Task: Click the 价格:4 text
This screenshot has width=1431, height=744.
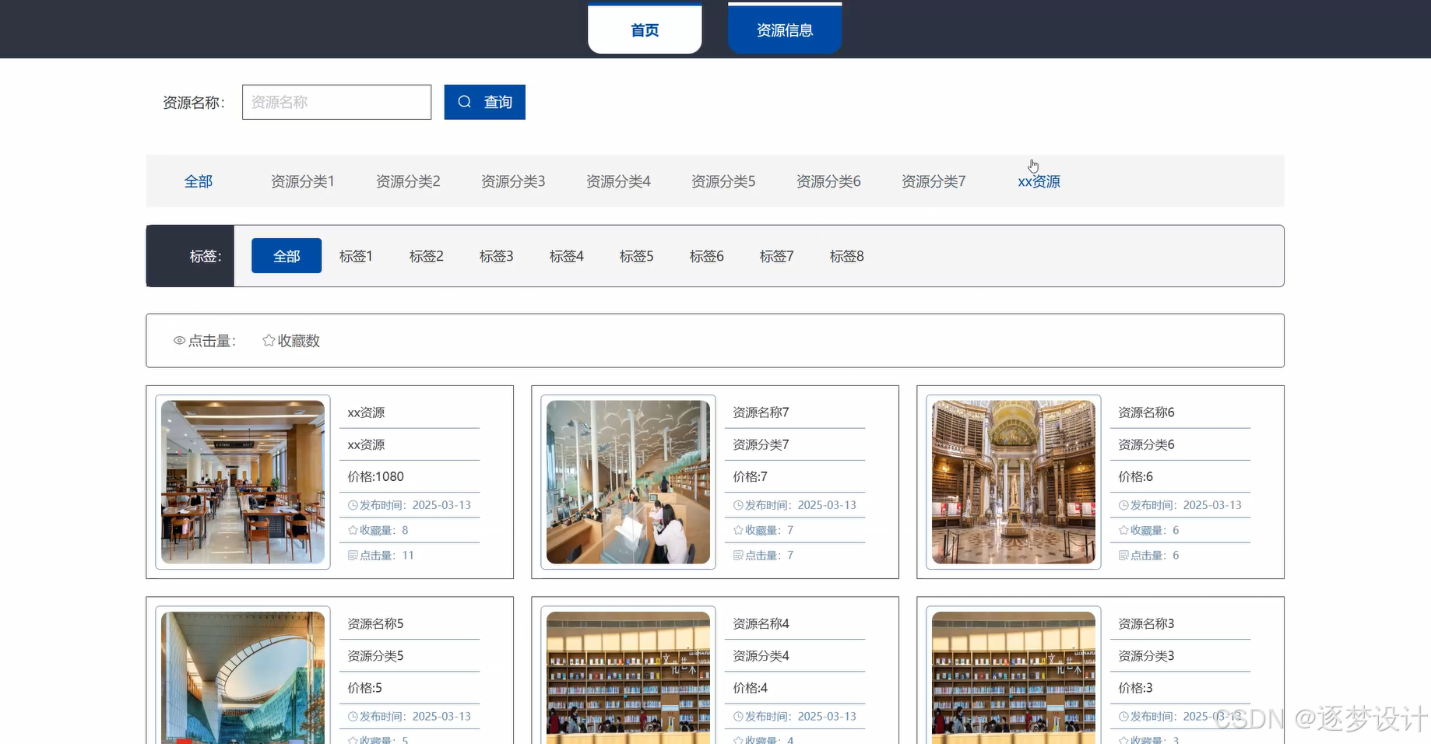Action: click(750, 688)
